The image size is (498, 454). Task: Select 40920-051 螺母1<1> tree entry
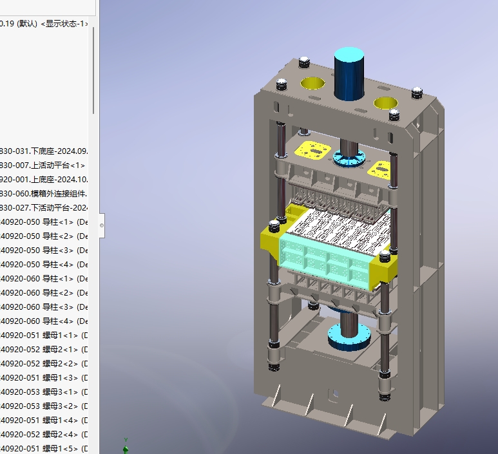(44, 336)
